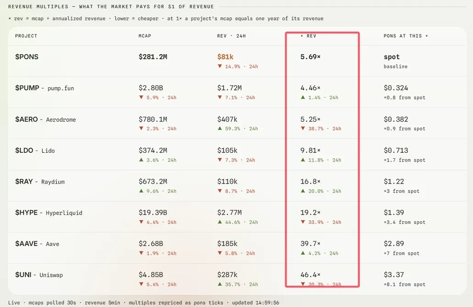This screenshot has height=307, width=473.
Task: Click the green up arrow beside 59.3%
Action: [220, 128]
